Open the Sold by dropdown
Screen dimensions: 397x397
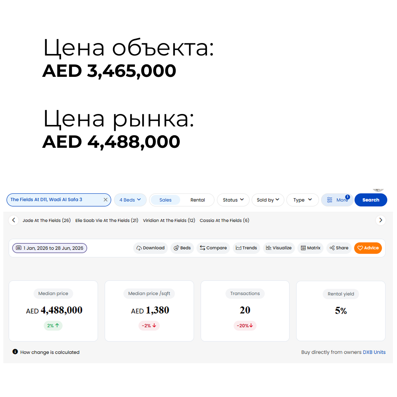click(x=268, y=200)
